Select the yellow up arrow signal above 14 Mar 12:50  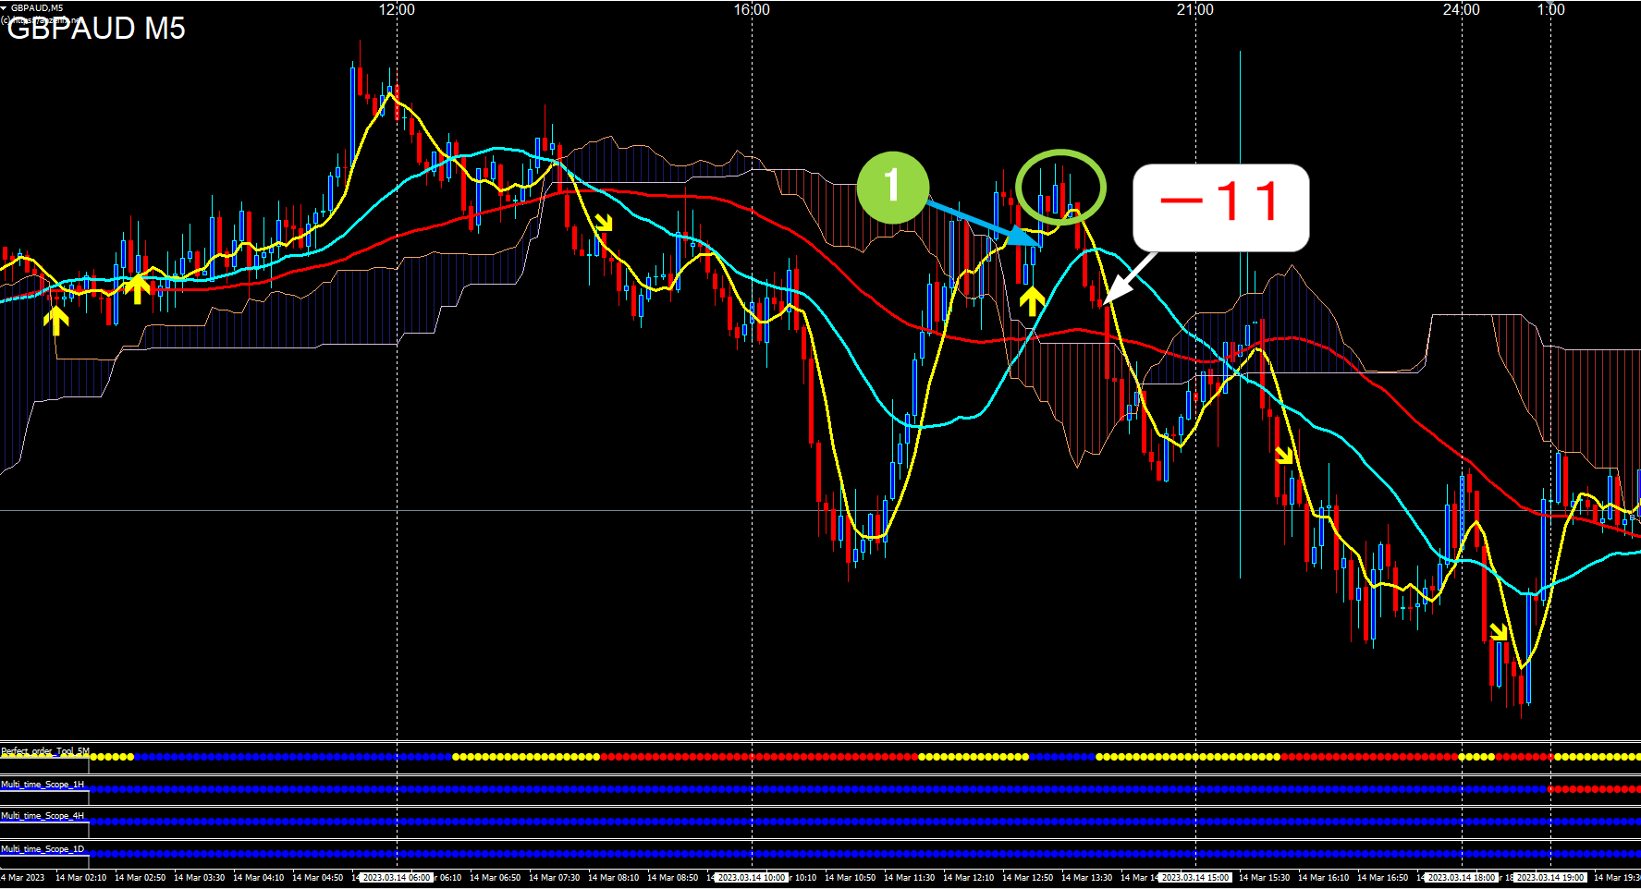coord(1032,301)
